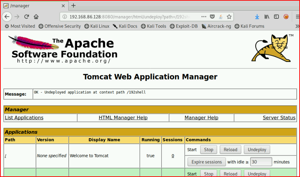This screenshot has width=300, height=177.
Task: Click the idle minutes field showing 30
Action: 261,162
